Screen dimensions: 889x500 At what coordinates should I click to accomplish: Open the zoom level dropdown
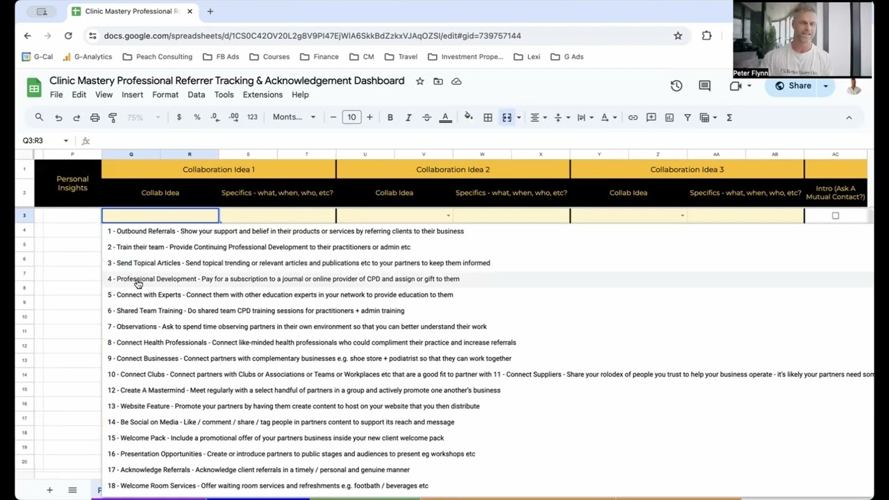[x=144, y=117]
